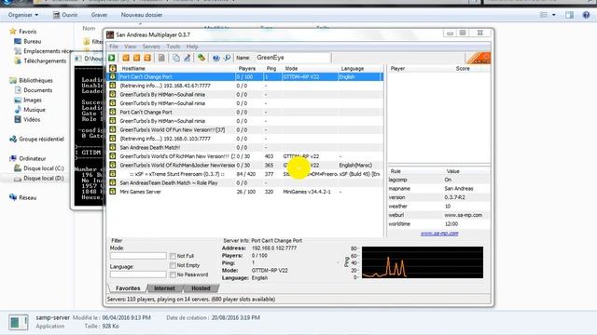The height and width of the screenshot is (335, 597).
Task: Click the lock icon in the column header
Action: click(113, 68)
